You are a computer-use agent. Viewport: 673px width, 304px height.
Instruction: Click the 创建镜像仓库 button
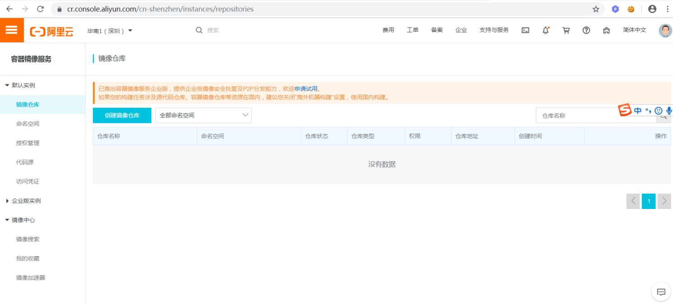[x=122, y=115]
